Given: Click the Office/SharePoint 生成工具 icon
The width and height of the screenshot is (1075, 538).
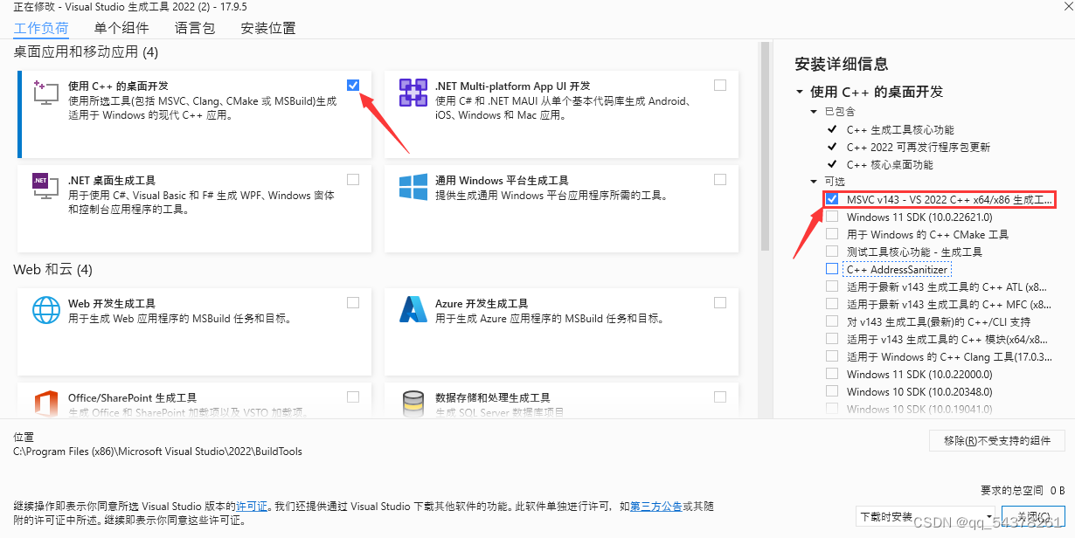Looking at the screenshot, I should coord(45,404).
